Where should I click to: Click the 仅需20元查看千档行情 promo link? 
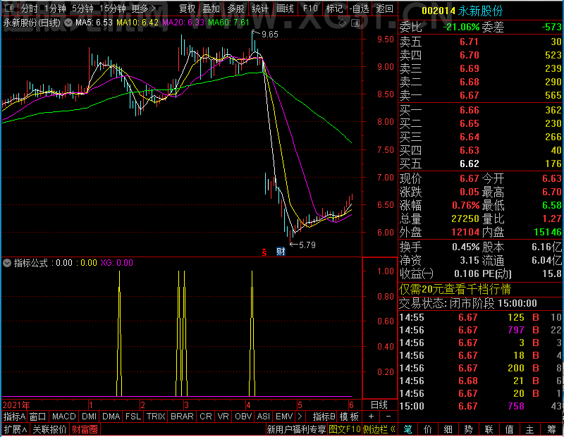[x=455, y=289]
